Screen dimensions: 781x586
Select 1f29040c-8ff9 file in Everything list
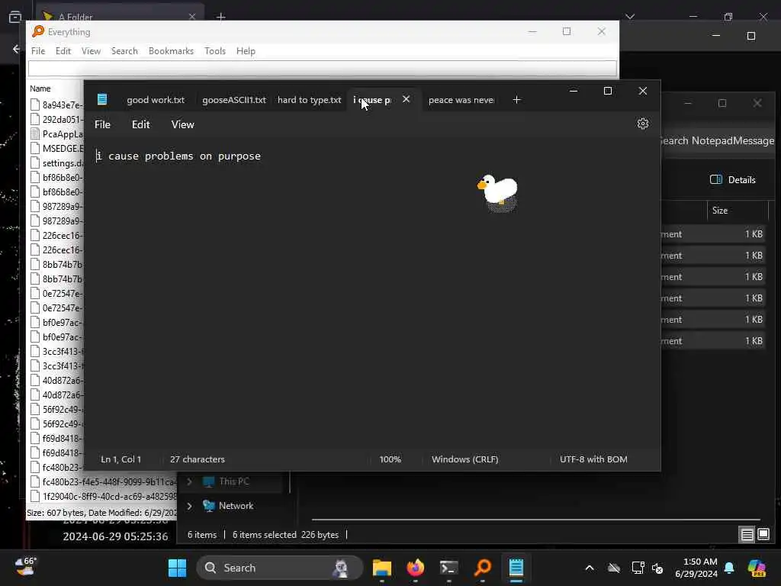(x=103, y=496)
